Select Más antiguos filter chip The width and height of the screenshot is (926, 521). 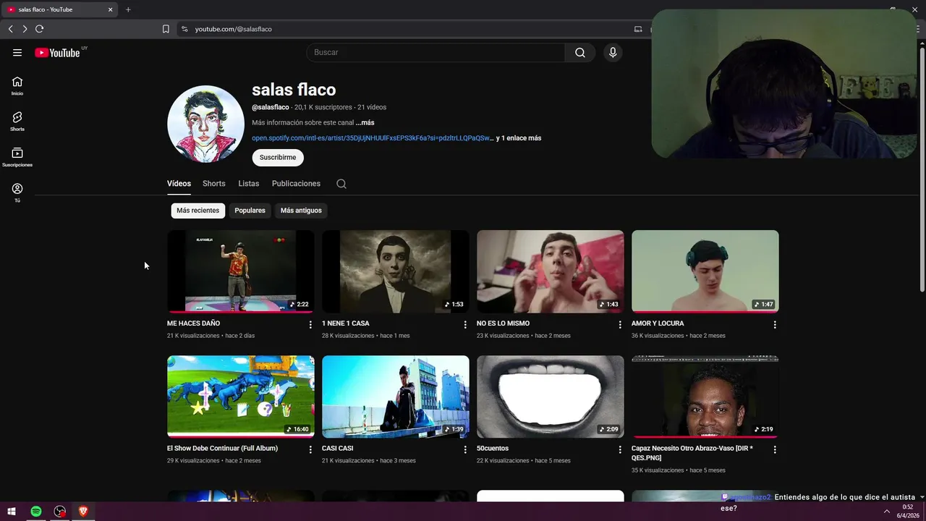[301, 211]
